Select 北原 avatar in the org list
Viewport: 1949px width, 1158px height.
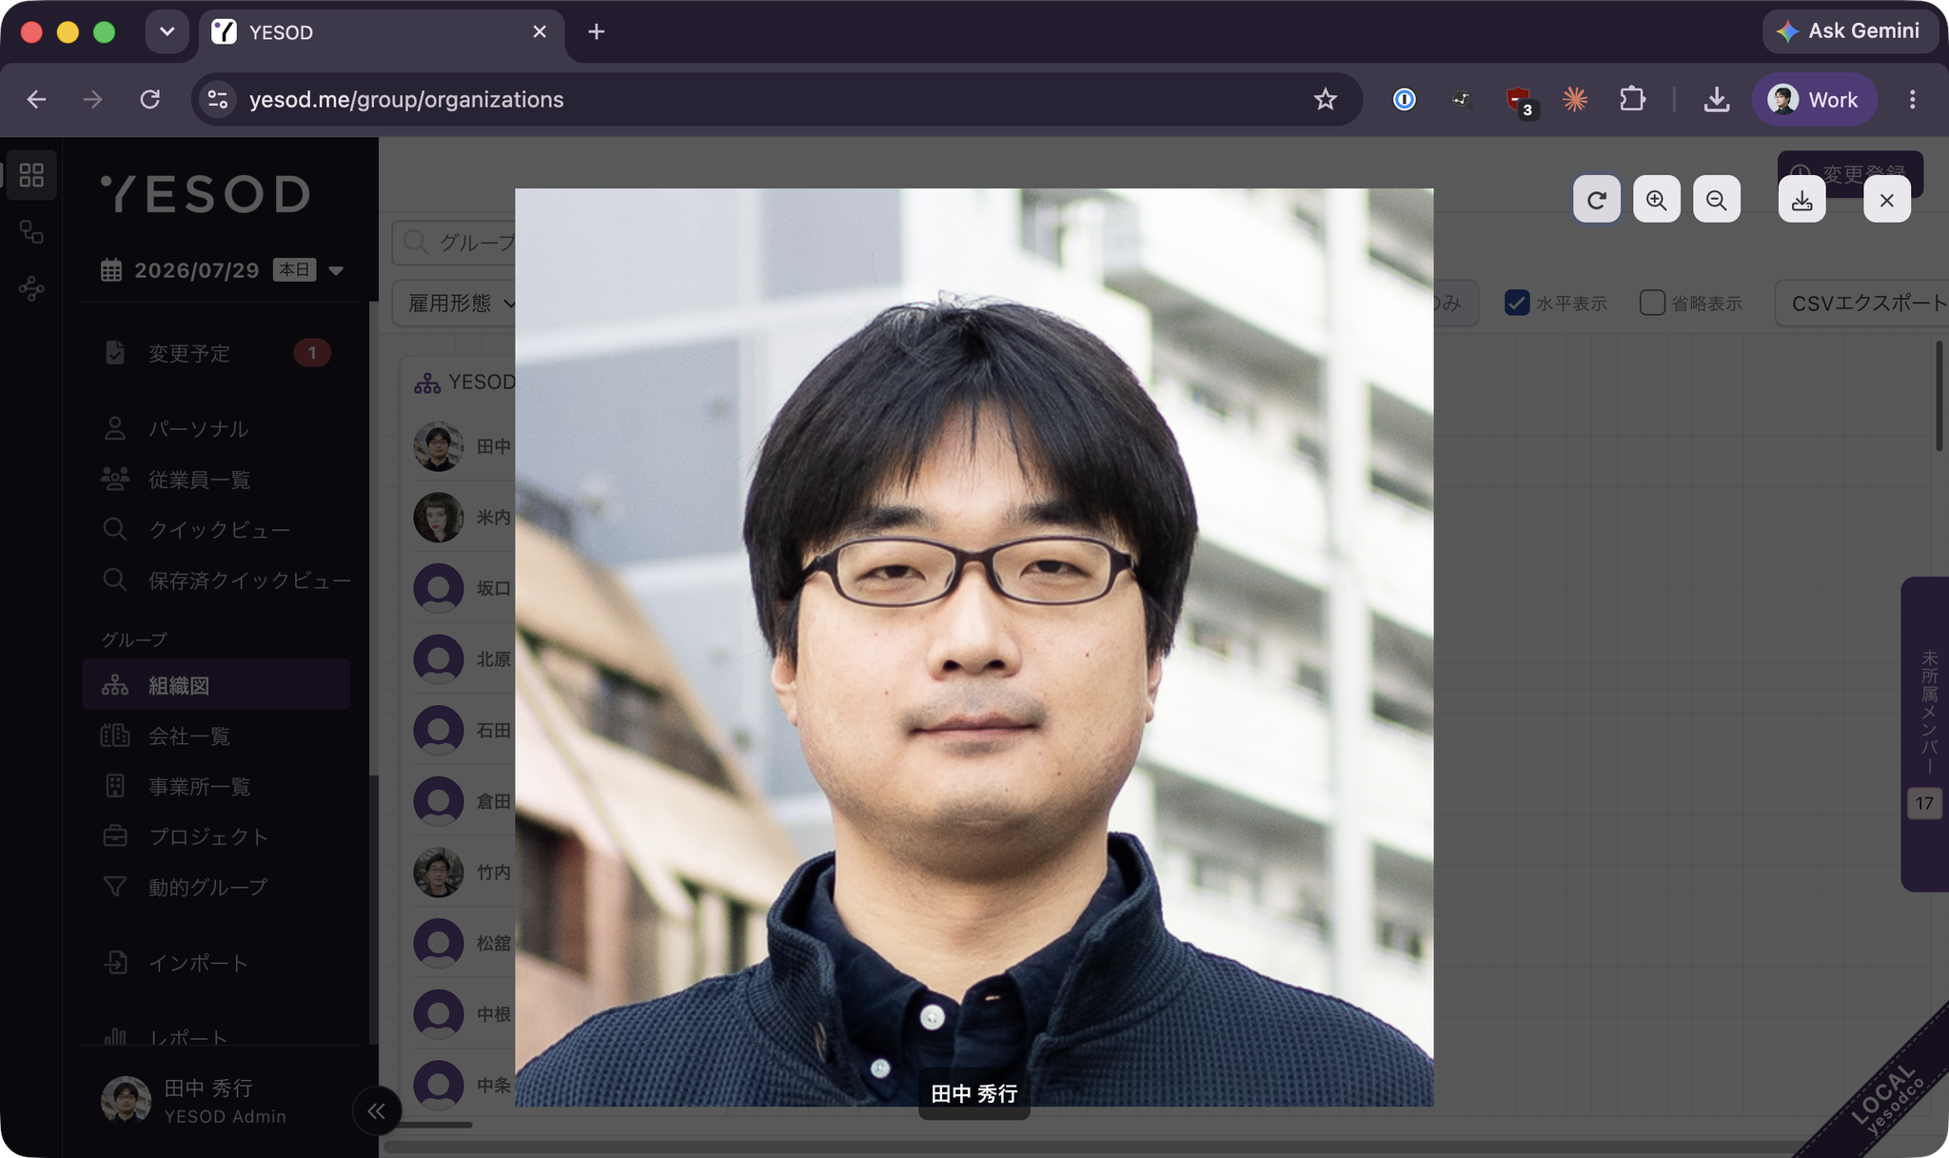pos(439,659)
